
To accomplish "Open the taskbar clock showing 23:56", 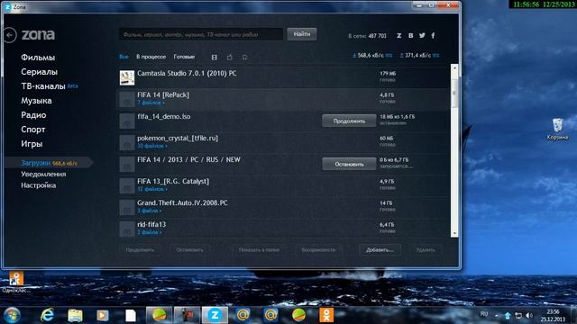I will [553, 316].
